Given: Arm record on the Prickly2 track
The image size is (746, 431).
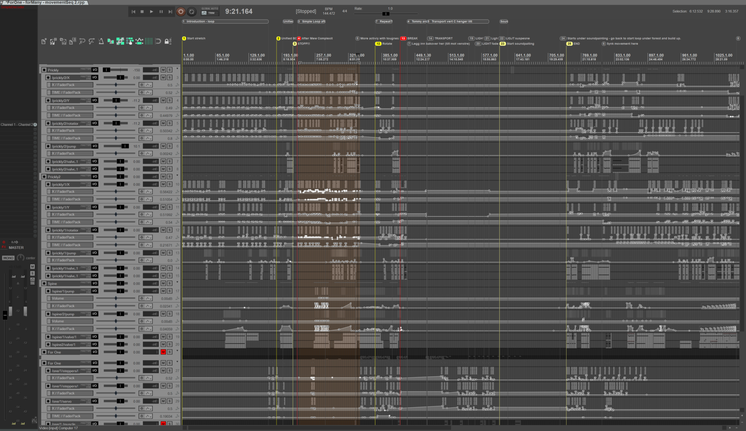Looking at the screenshot, I should [44, 177].
